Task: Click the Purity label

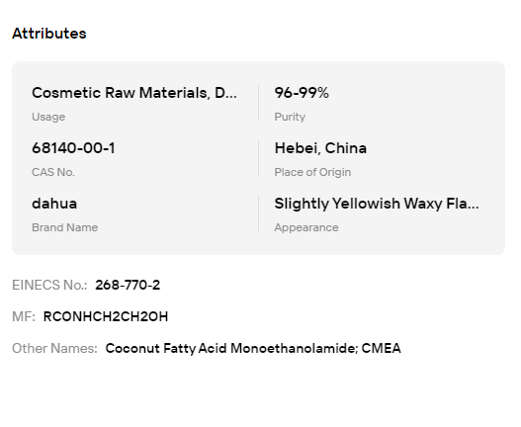Action: (x=290, y=117)
